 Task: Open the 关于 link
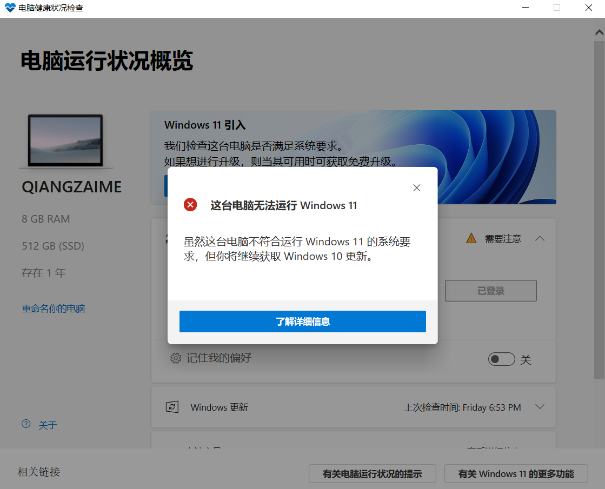48,425
